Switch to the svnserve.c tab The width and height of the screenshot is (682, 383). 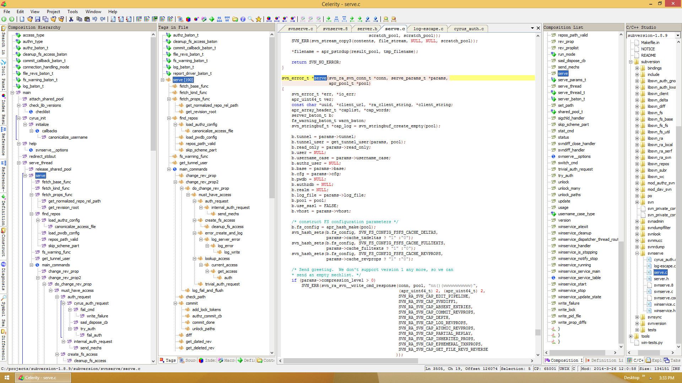300,28
